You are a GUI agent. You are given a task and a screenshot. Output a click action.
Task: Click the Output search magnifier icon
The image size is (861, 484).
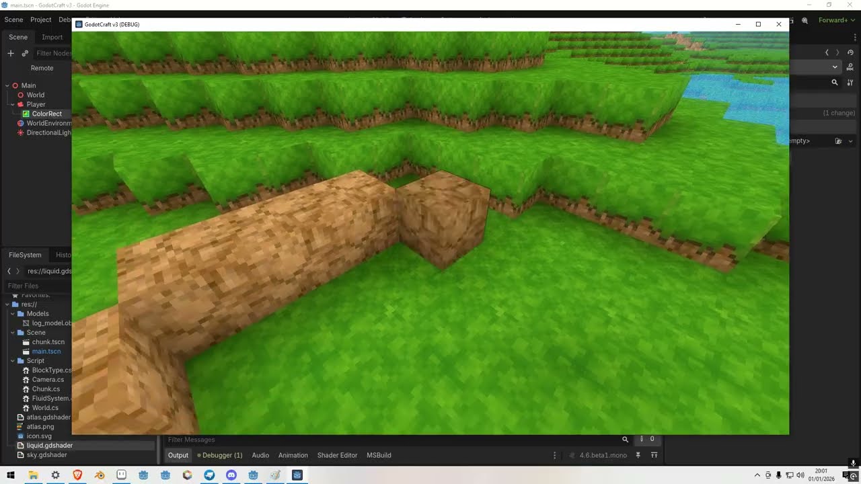[625, 440]
